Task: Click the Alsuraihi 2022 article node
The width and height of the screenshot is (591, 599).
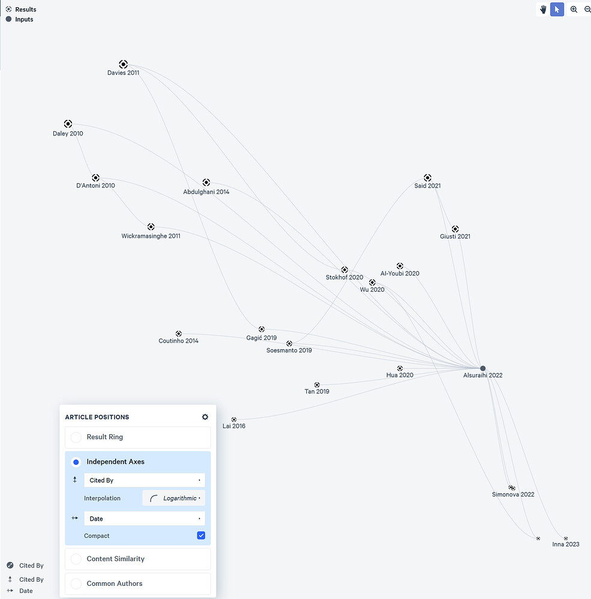Action: (483, 369)
